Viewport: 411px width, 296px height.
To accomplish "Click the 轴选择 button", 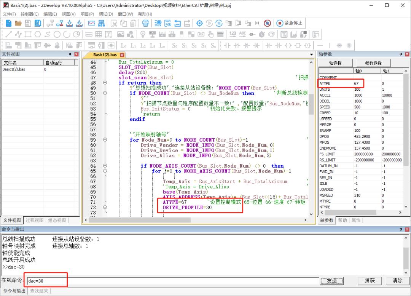I will click(335, 63).
